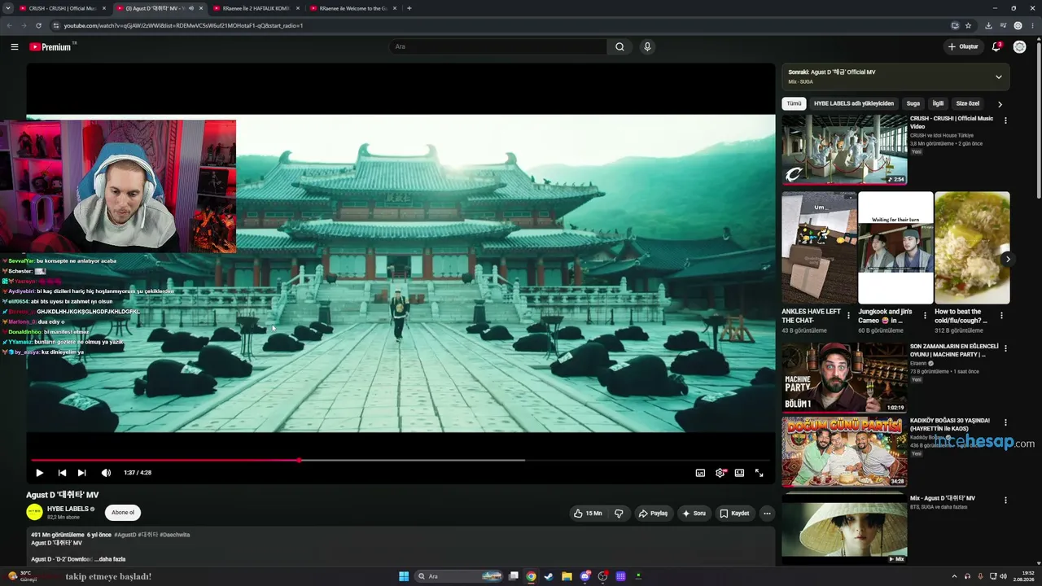Open CRUSH Official Music Video thumbnail
The height and width of the screenshot is (586, 1042).
(844, 150)
